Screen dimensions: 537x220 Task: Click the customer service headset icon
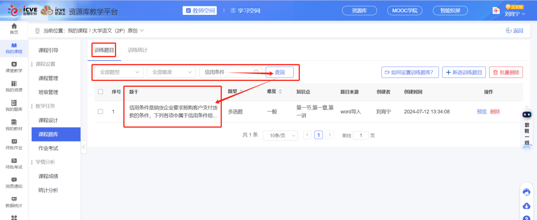(526, 192)
